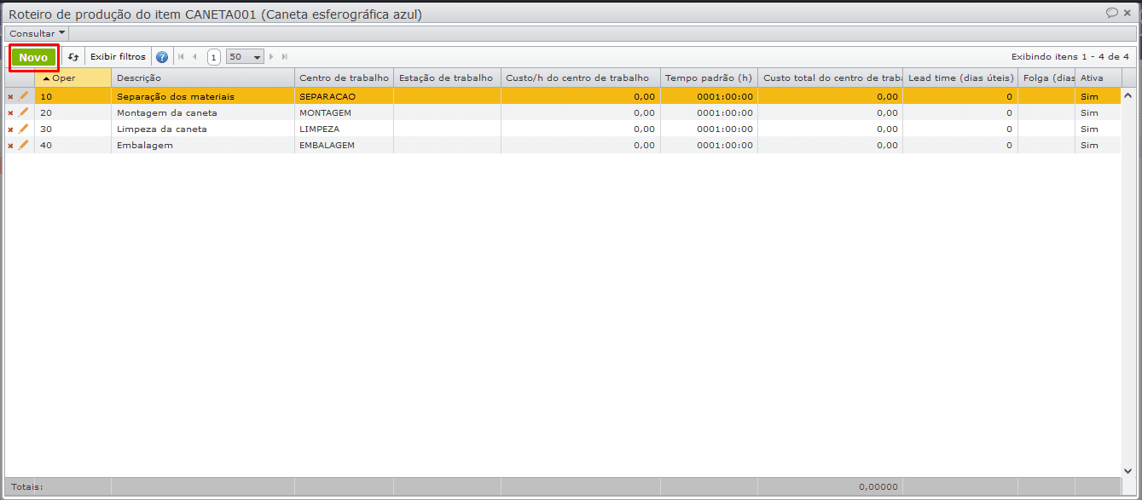Sort by Lead time (dias úteis) header
This screenshot has height=500, width=1142.
point(961,78)
